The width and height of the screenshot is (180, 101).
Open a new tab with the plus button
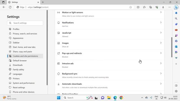point(43,2)
